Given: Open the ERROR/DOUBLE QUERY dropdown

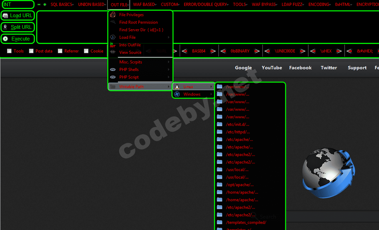Looking at the screenshot, I should pyautogui.click(x=206, y=4).
